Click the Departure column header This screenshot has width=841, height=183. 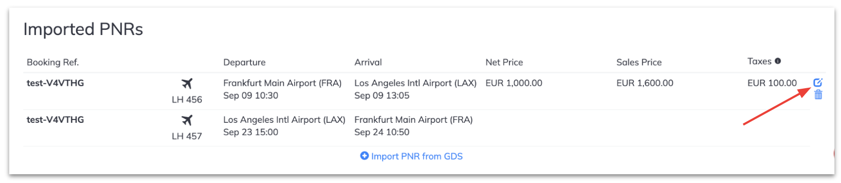click(x=244, y=62)
